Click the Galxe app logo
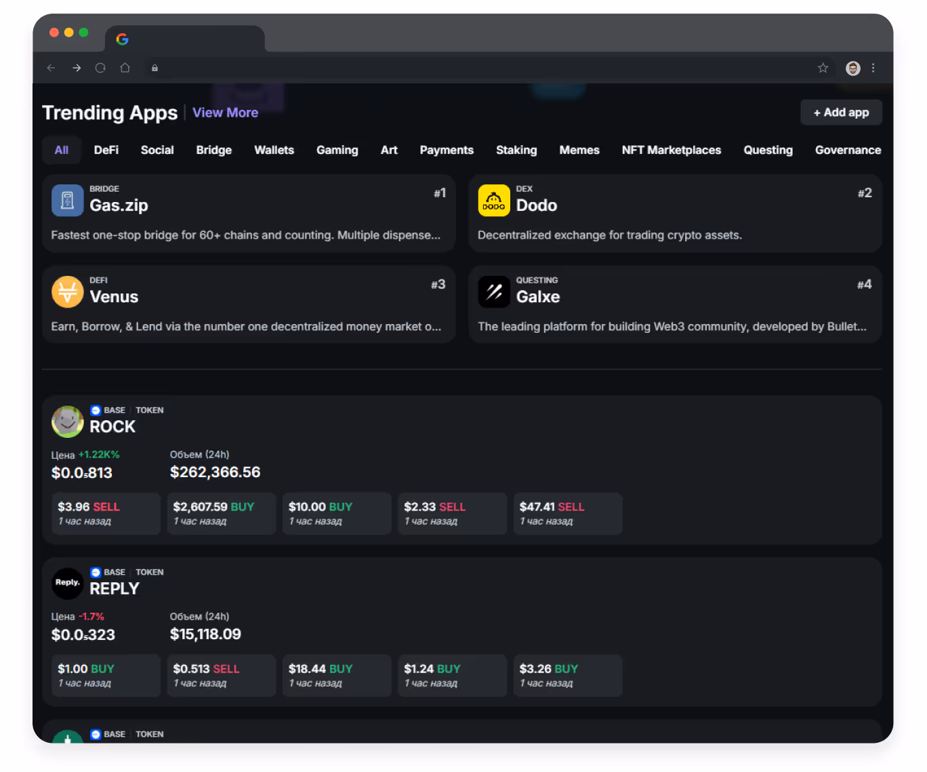 point(494,292)
